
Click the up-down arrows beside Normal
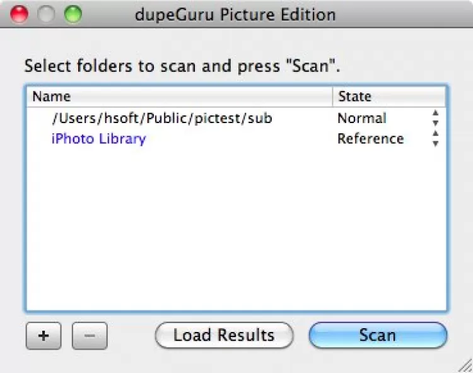[435, 118]
